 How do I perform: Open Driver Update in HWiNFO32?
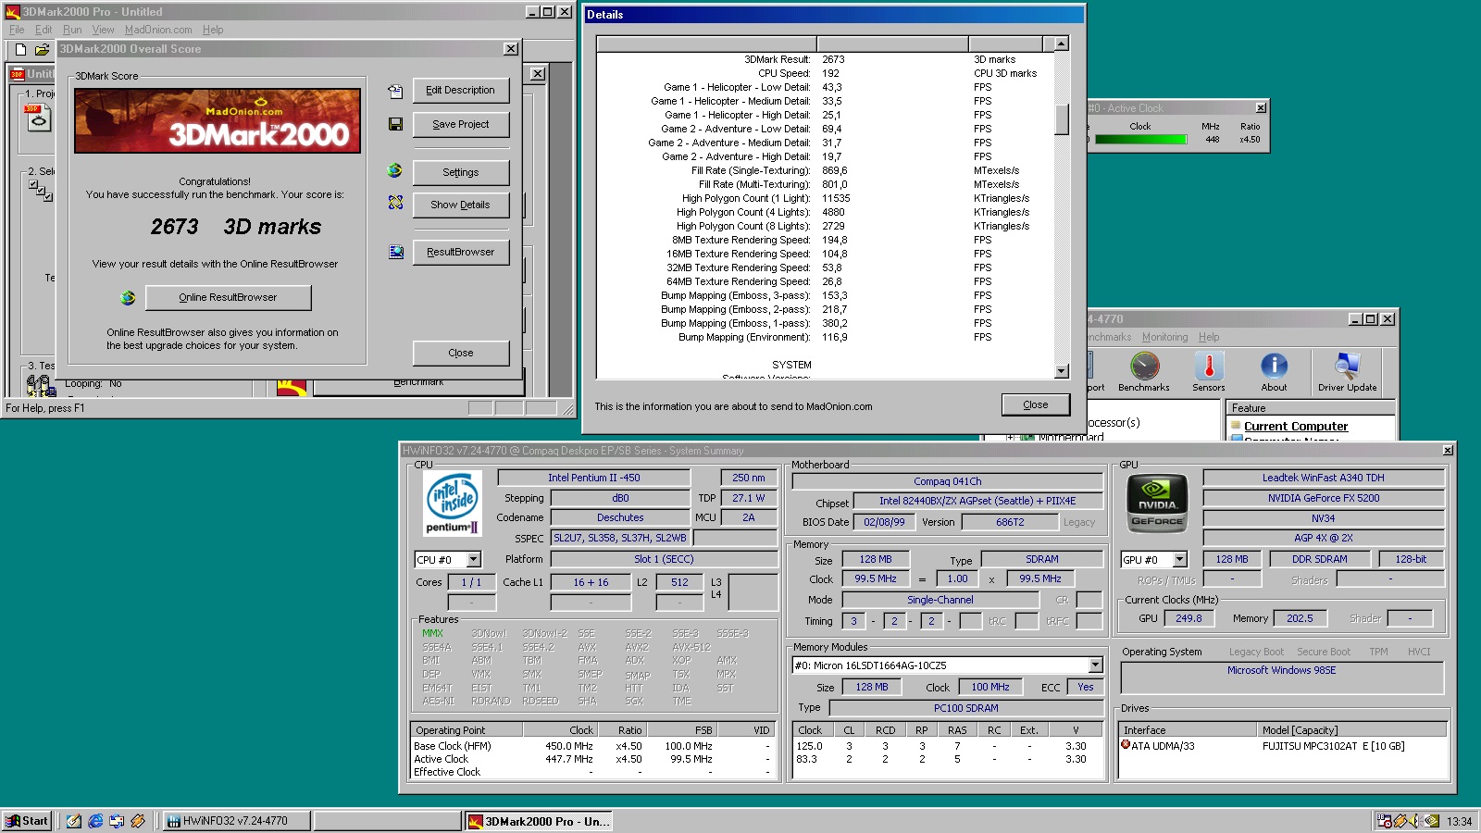point(1348,370)
